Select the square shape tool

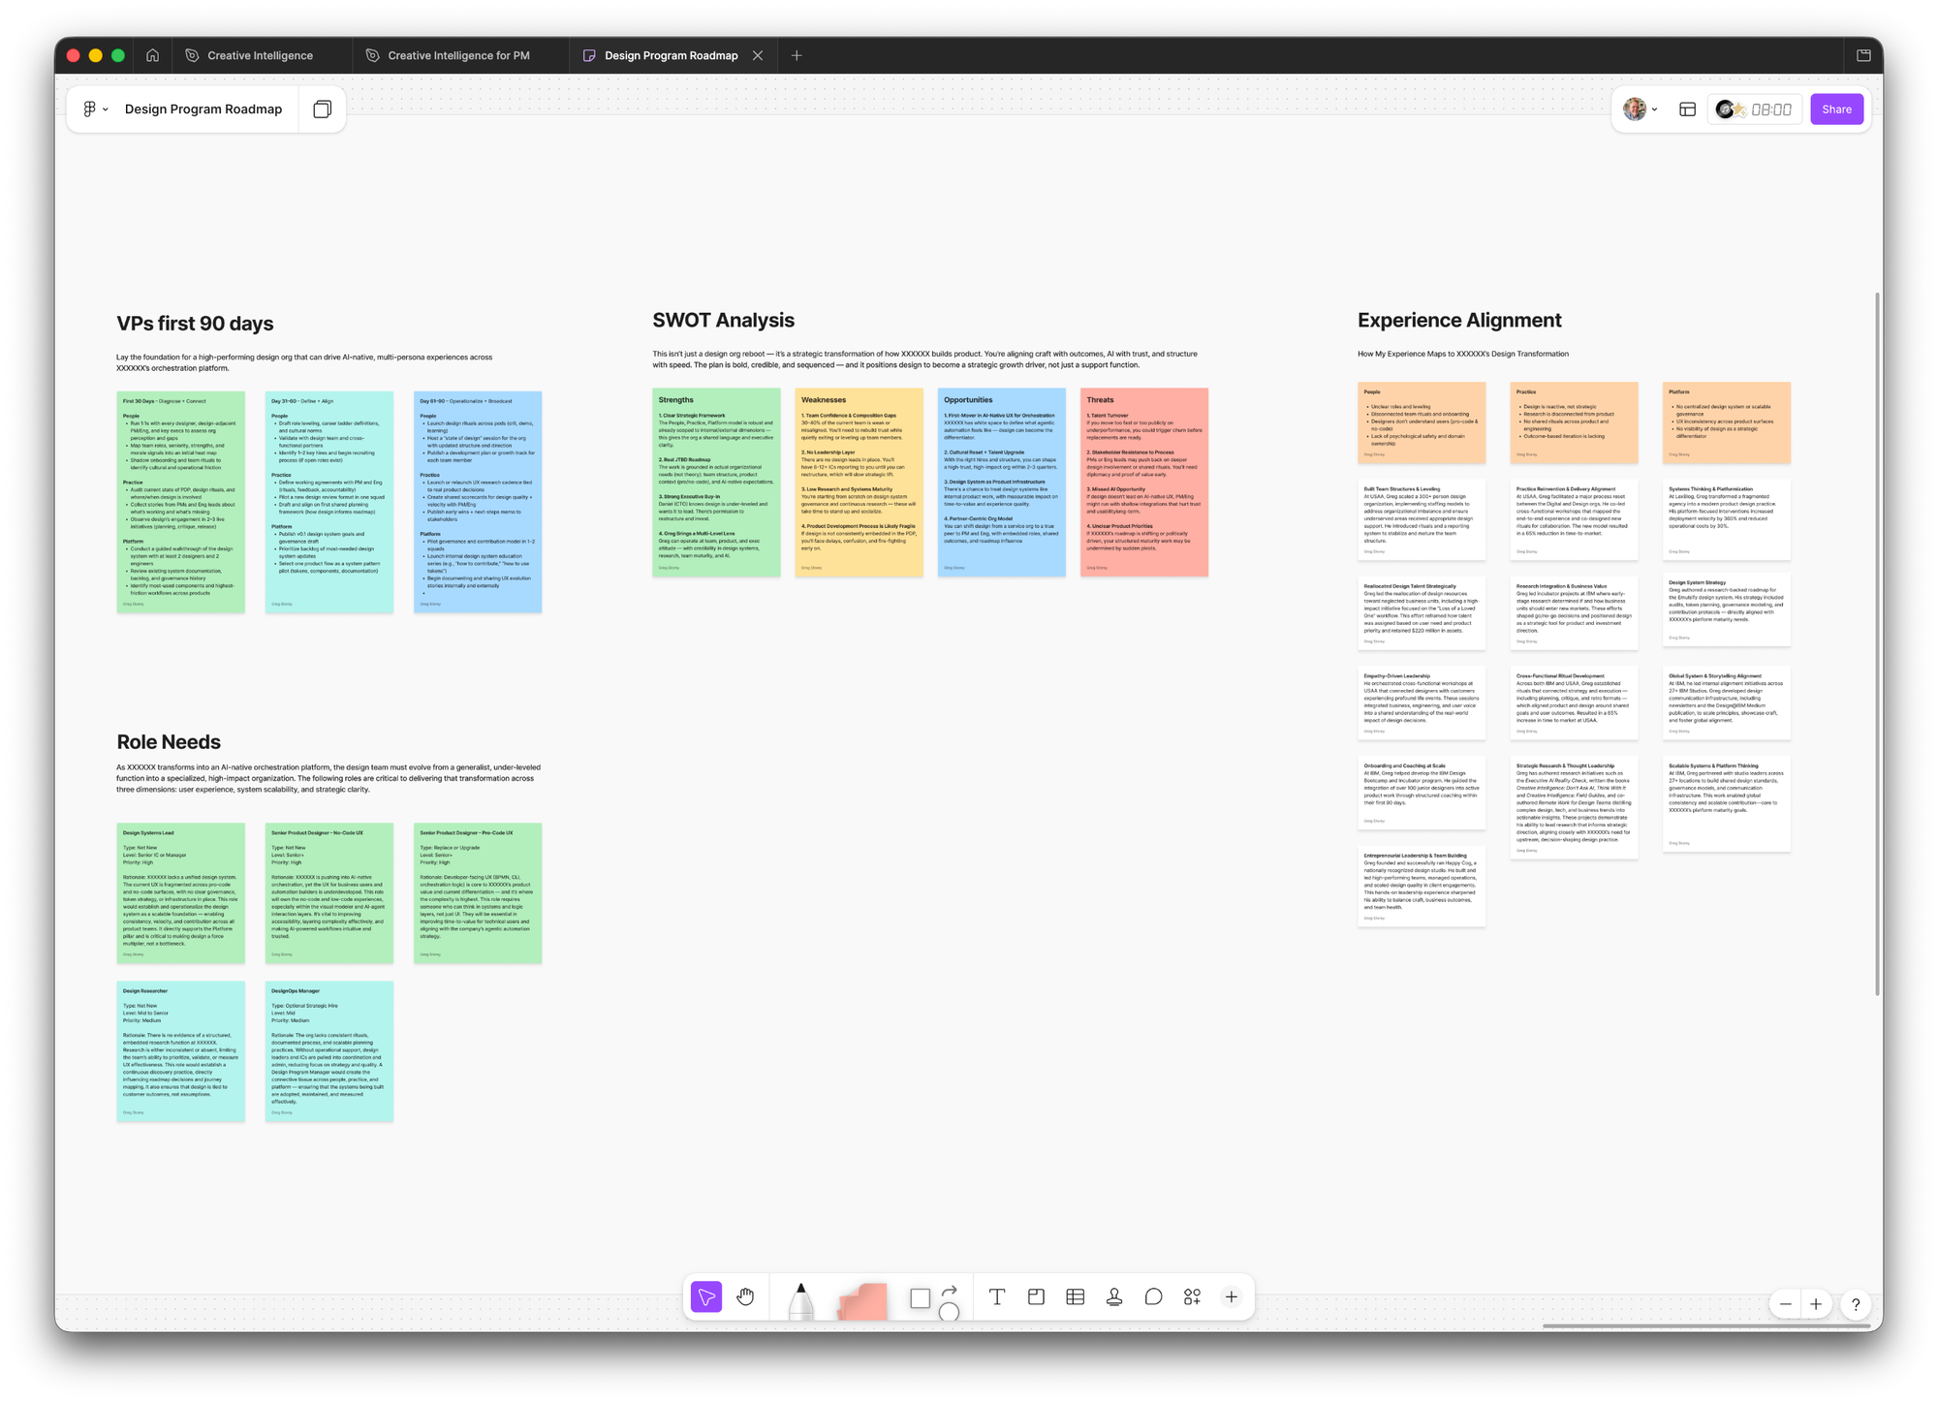[920, 1298]
